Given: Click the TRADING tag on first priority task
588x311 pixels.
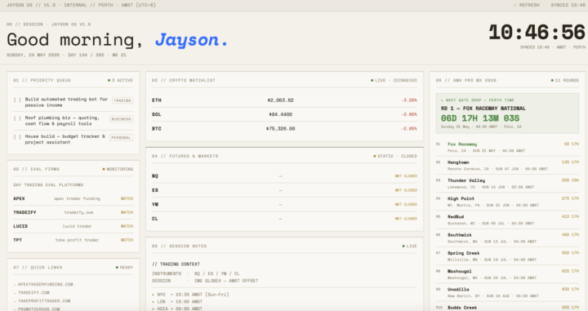Looking at the screenshot, I should pos(122,100).
